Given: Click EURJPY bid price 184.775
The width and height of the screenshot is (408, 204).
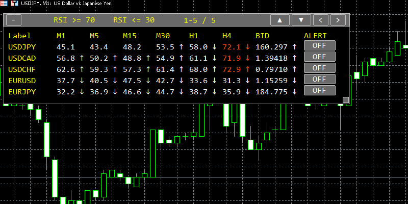Looking at the screenshot, I should pyautogui.click(x=272, y=92).
